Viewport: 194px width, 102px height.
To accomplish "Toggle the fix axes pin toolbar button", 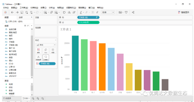I will 97,12.
